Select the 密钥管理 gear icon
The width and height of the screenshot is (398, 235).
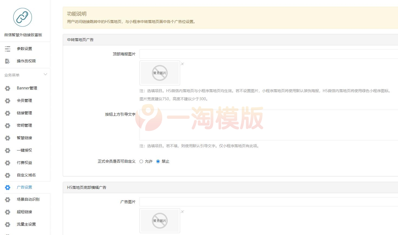tap(7, 125)
